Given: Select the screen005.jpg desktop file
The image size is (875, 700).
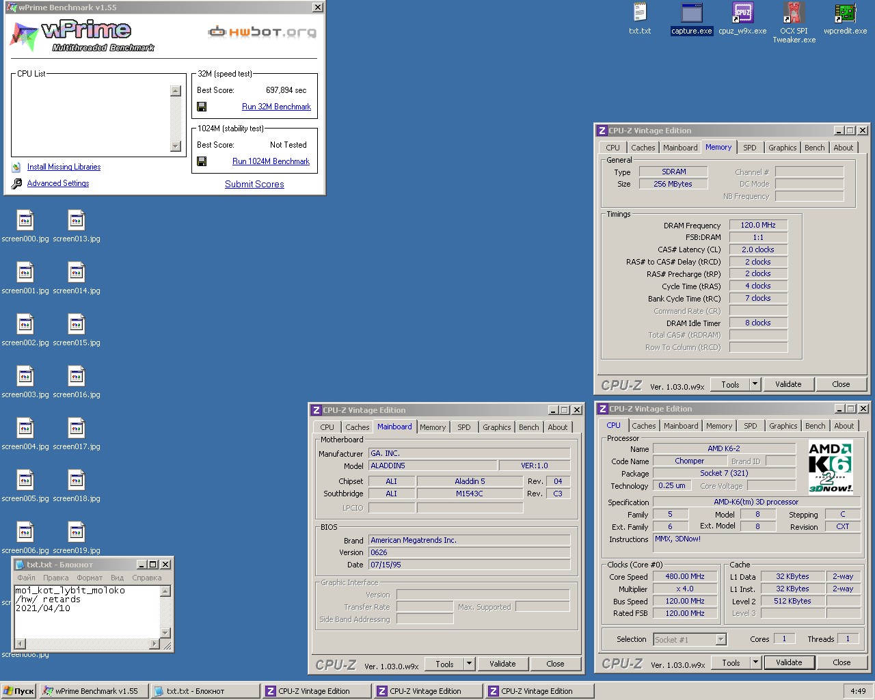Looking at the screenshot, I should point(25,486).
